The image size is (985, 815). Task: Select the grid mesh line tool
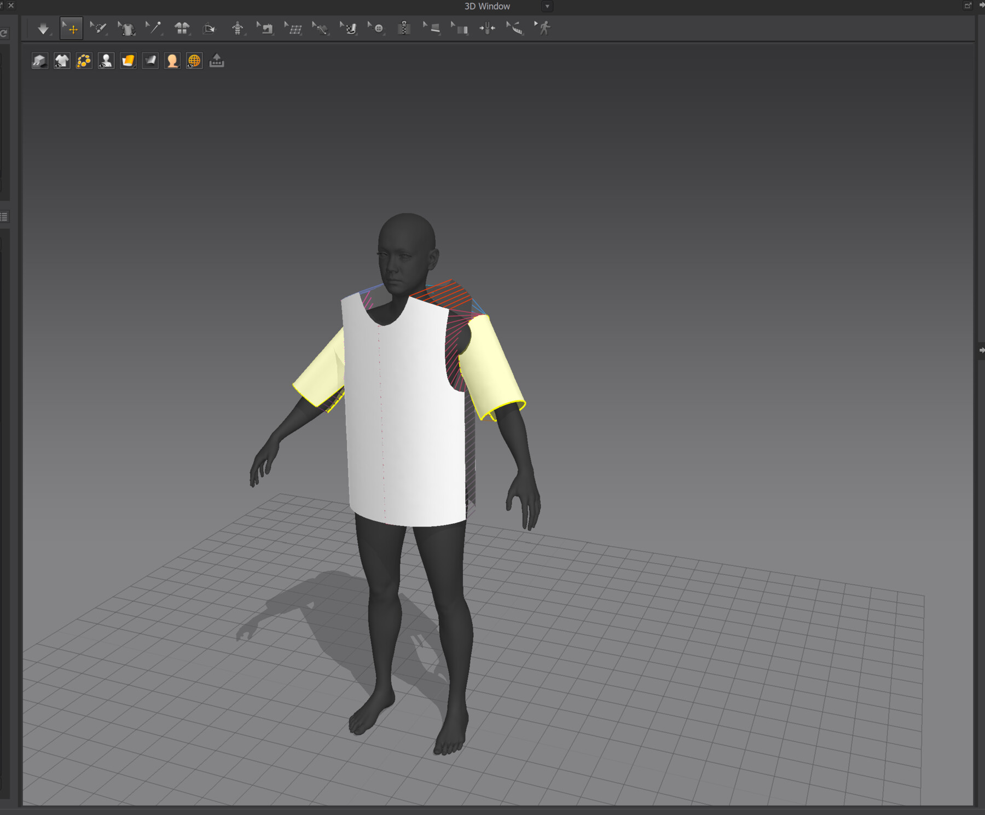tap(293, 28)
